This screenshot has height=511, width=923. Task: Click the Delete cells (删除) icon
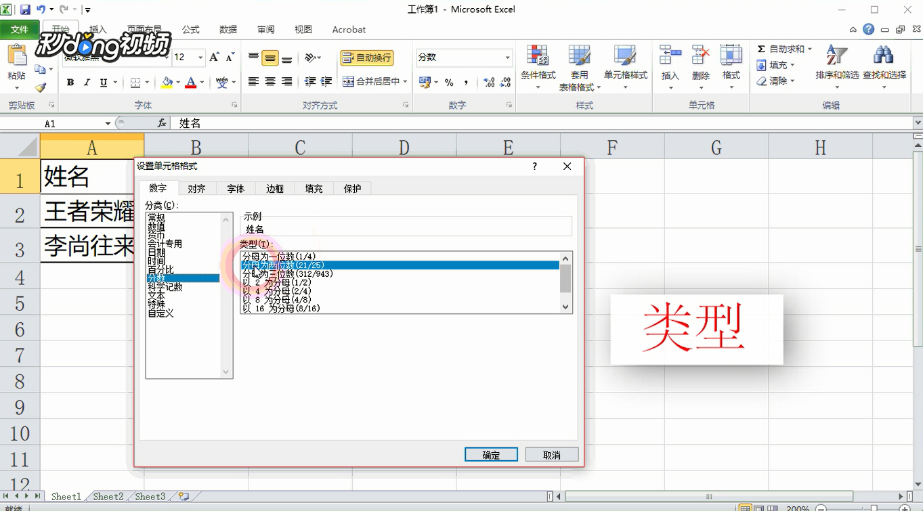[701, 55]
